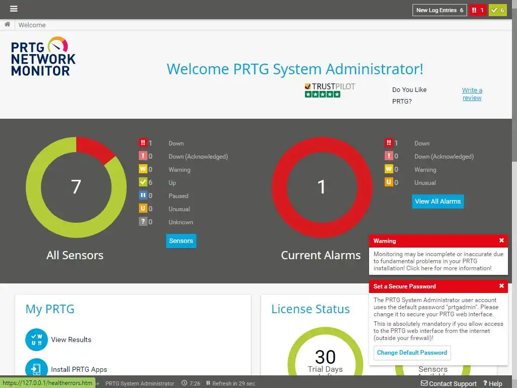Click the Up label in All Sensors
Screen dimensions: 517x388
(x=172, y=183)
